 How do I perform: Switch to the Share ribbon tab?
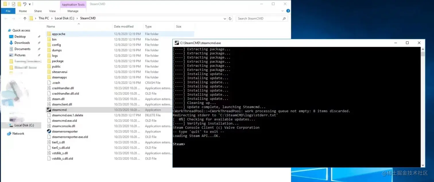(38, 11)
